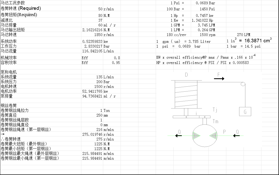Select the hydraulic motor circle symbol

pos(204,135)
